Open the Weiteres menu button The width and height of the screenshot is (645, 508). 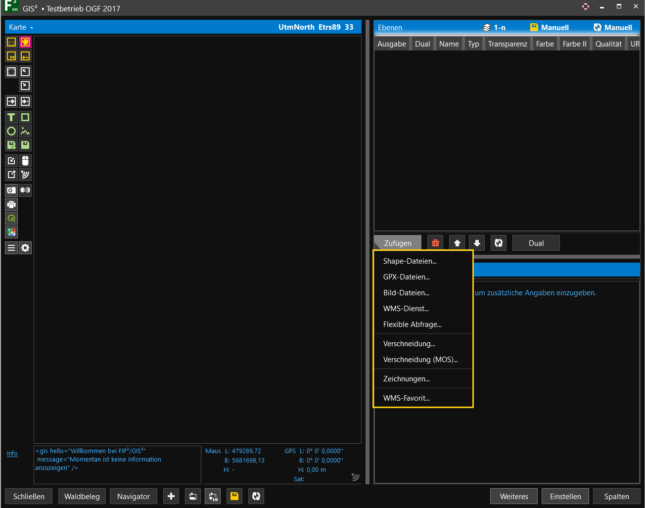click(x=514, y=496)
